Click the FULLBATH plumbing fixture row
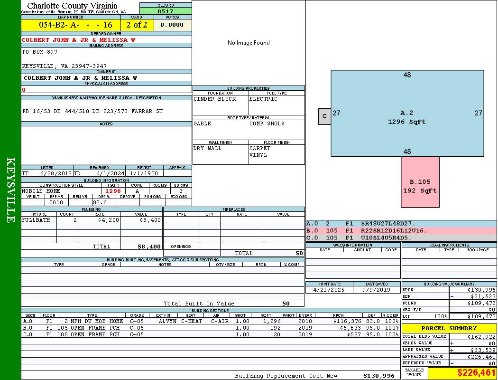The image size is (498, 380). (92, 220)
